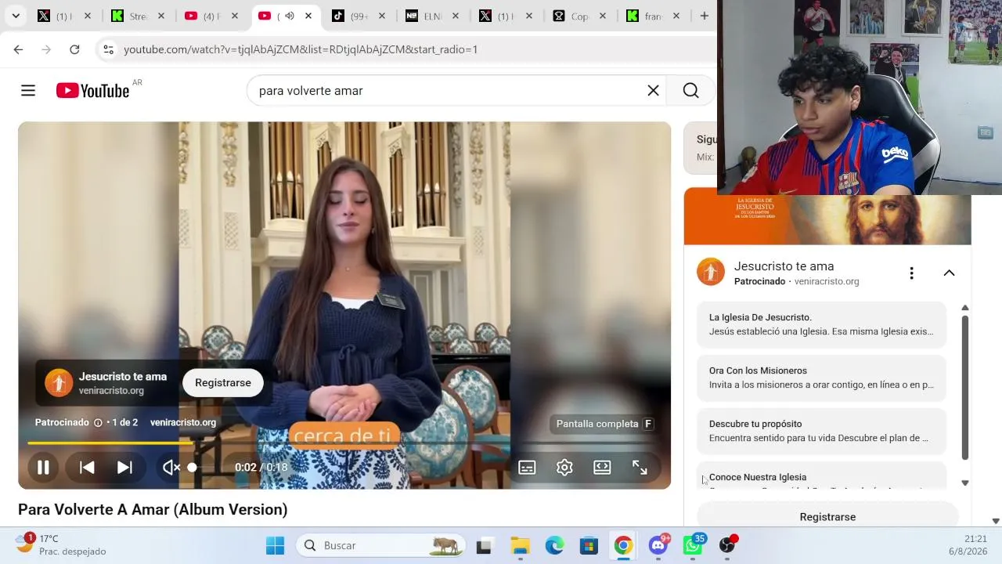Open Microsoft Store from the taskbar
The height and width of the screenshot is (564, 1002).
[x=589, y=545]
